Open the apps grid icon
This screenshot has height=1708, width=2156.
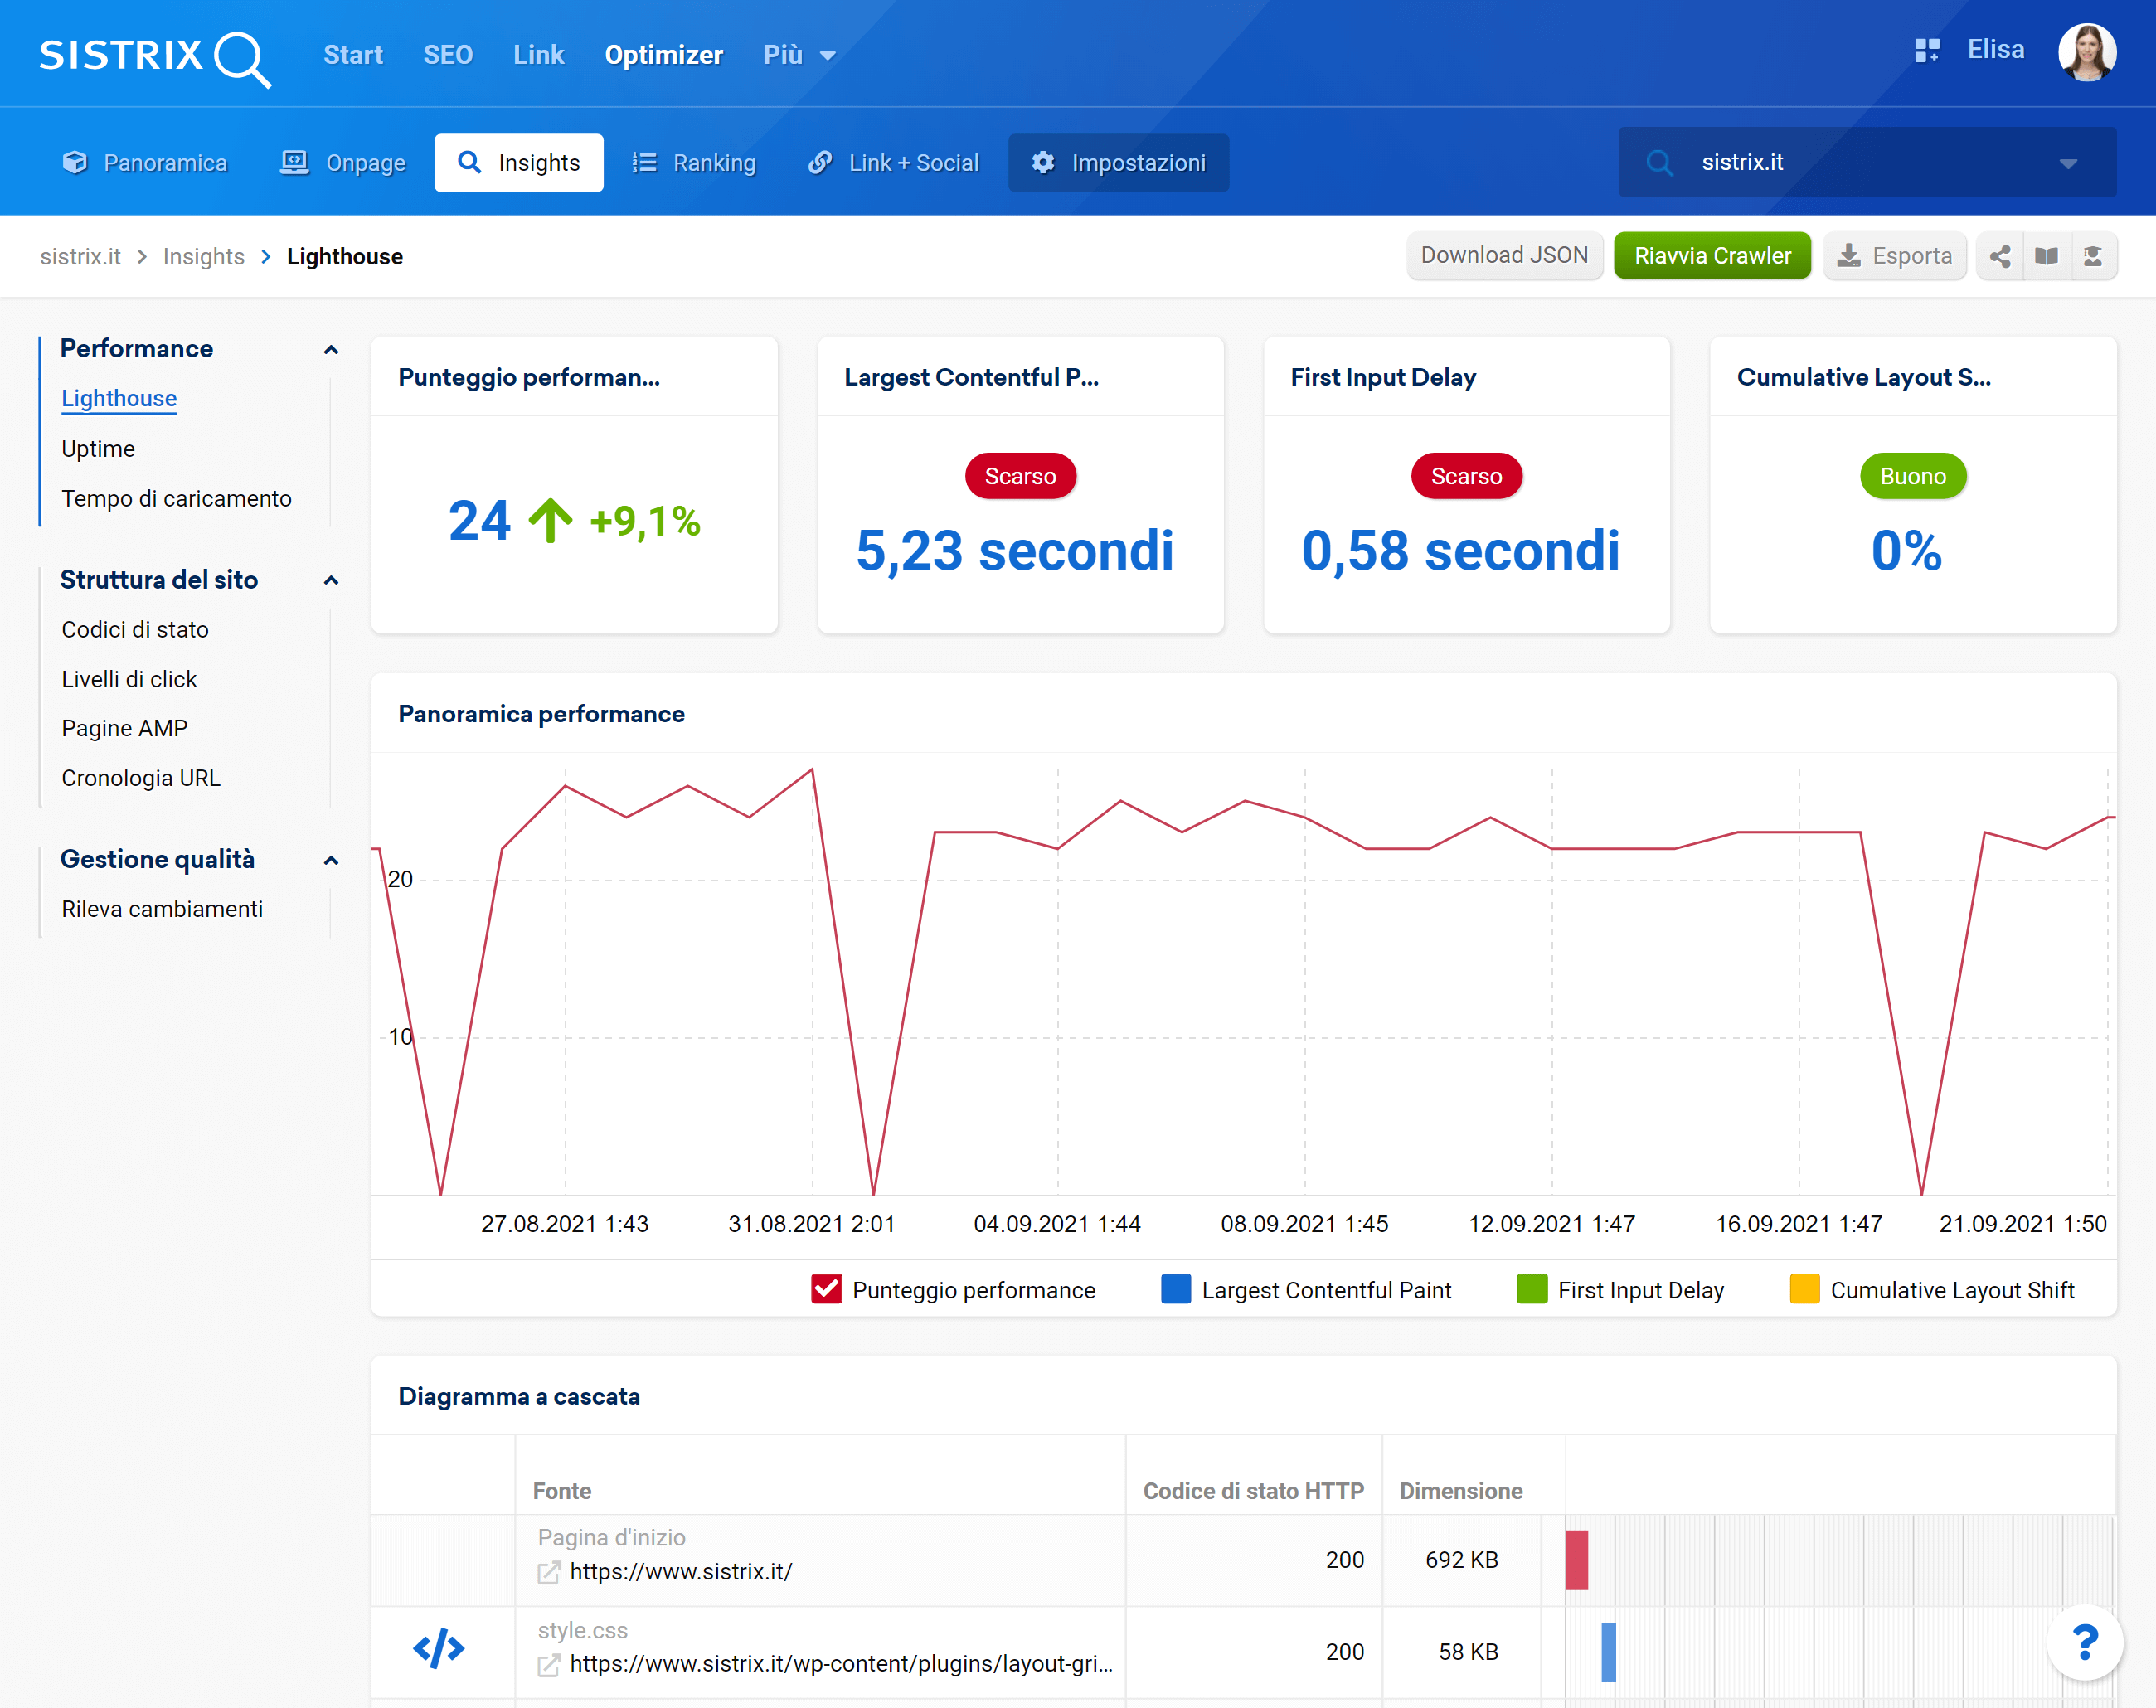[x=1926, y=50]
